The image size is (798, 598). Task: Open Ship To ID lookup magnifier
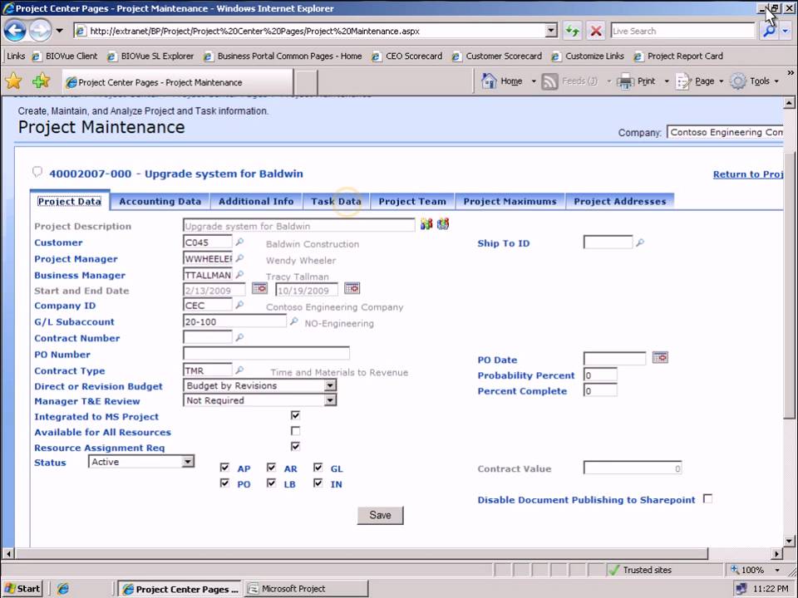pyautogui.click(x=640, y=243)
